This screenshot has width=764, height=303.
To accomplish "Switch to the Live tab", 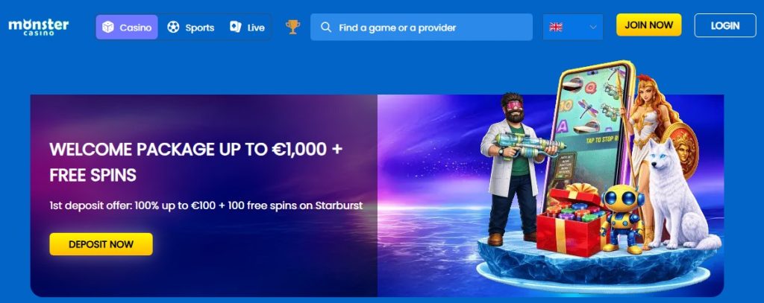I will 248,28.
